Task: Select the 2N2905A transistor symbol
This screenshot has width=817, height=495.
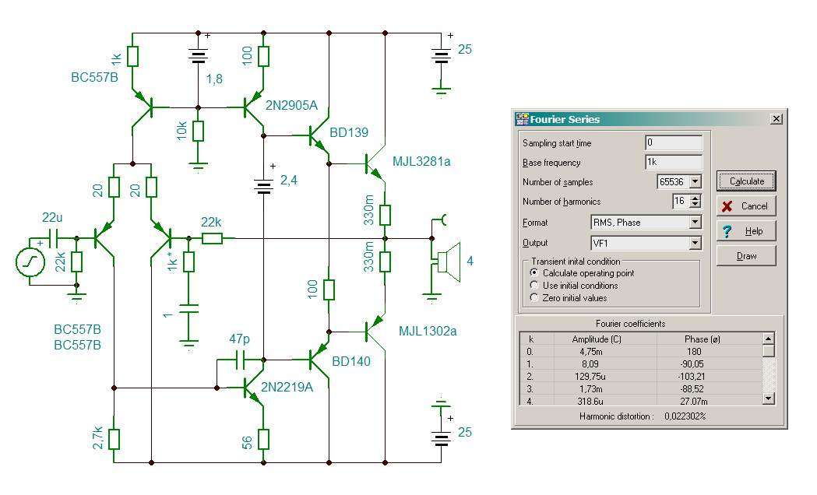Action: click(x=254, y=107)
